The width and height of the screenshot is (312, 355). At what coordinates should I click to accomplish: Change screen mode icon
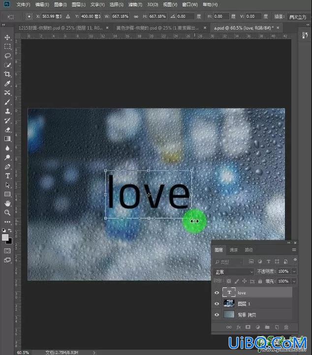click(x=7, y=260)
